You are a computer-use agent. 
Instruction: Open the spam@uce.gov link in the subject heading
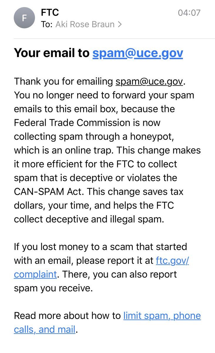point(137,53)
